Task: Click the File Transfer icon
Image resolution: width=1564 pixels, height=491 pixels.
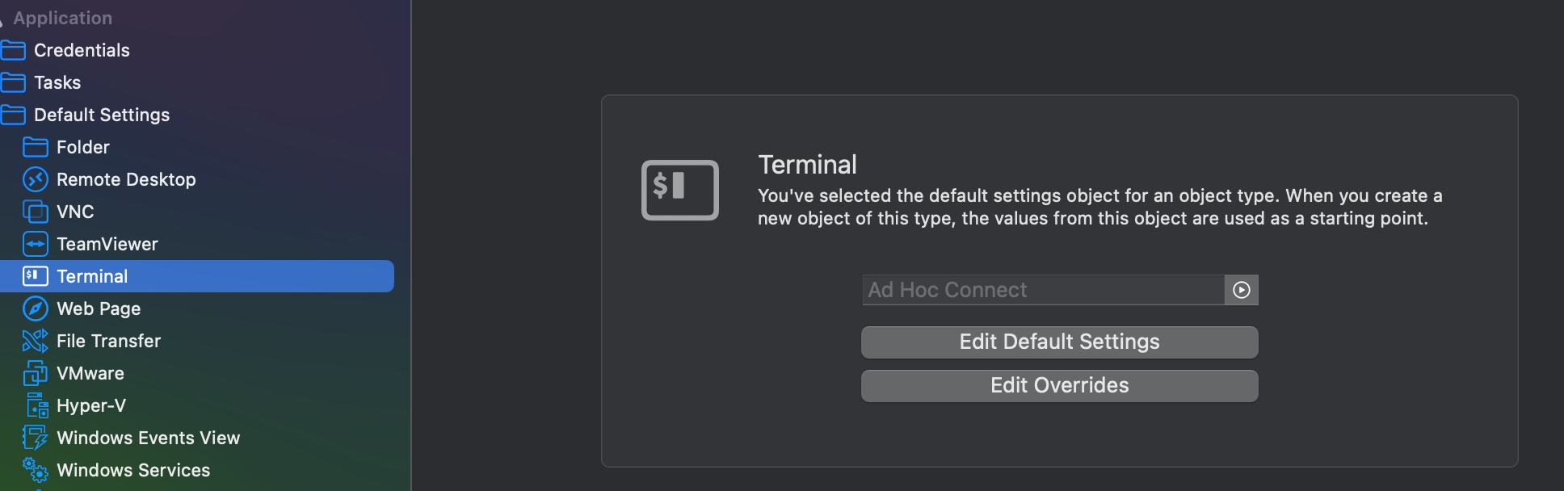Action: 36,341
